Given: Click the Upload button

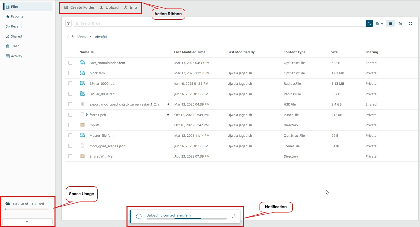Looking at the screenshot, I should tap(109, 7).
